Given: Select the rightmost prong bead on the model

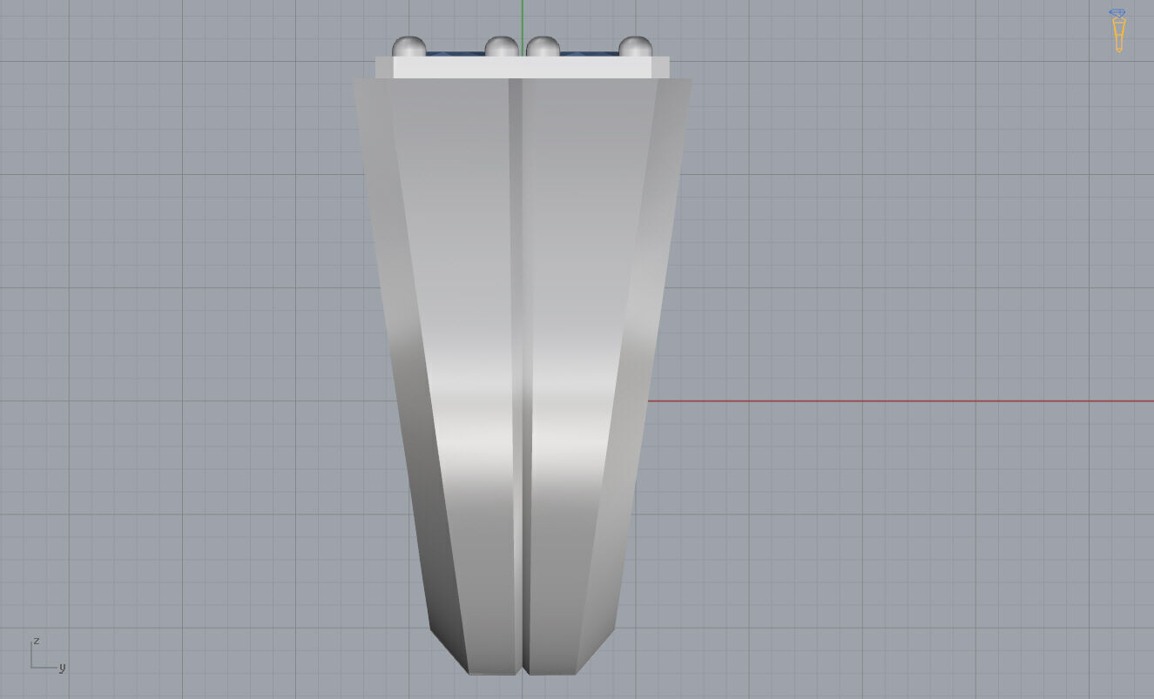Looking at the screenshot, I should tap(636, 47).
